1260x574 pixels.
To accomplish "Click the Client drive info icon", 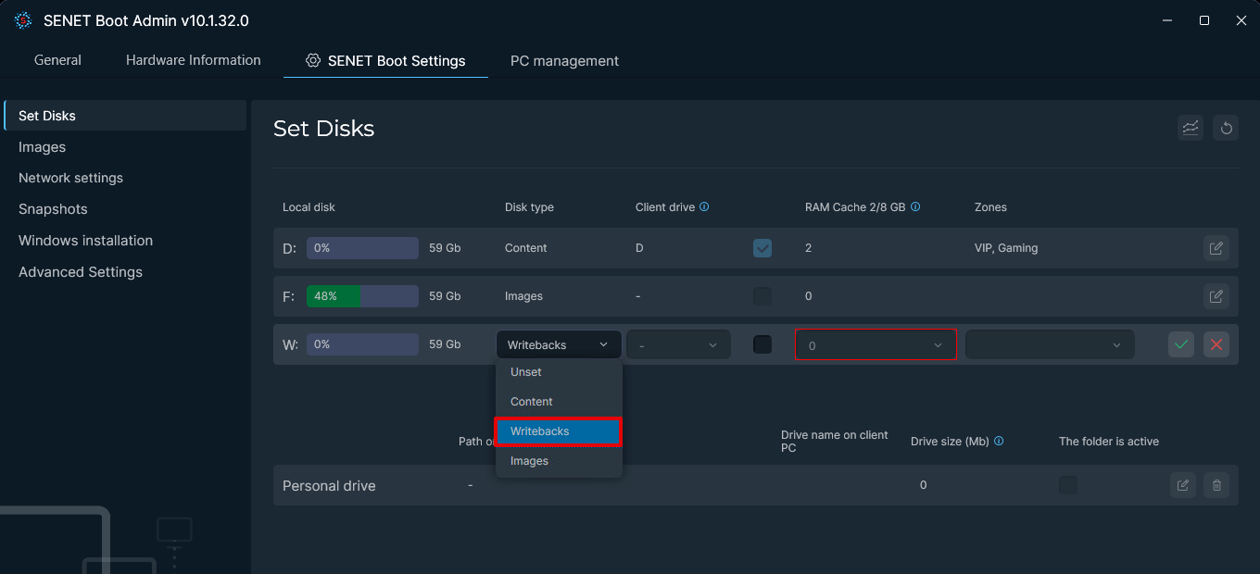I will pos(704,207).
